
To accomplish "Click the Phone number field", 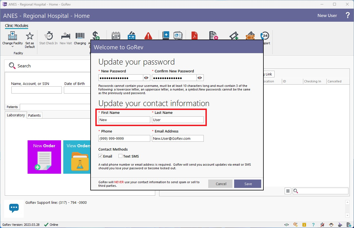I will click(x=124, y=138).
